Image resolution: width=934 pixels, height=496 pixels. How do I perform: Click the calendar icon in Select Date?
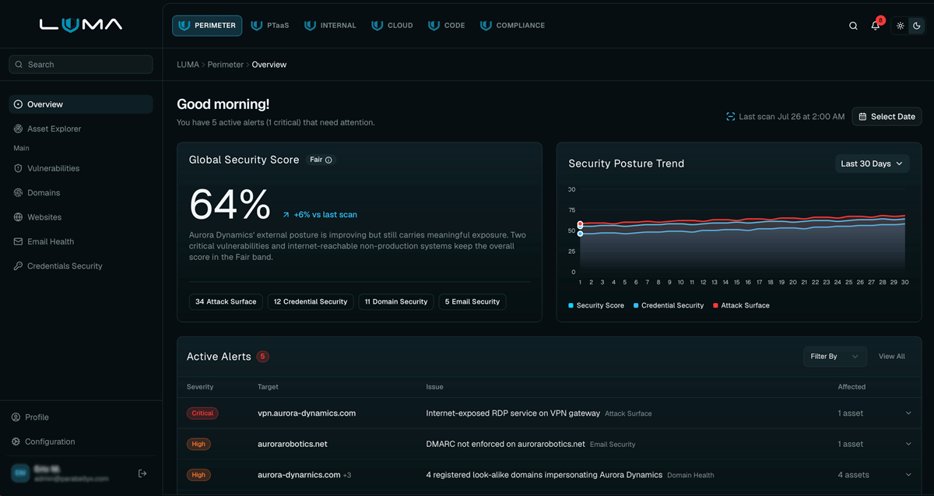pos(862,117)
